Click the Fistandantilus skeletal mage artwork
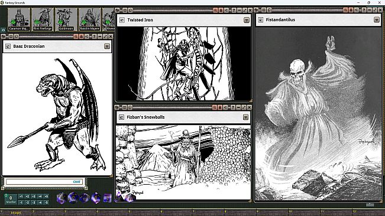 click(x=318, y=114)
